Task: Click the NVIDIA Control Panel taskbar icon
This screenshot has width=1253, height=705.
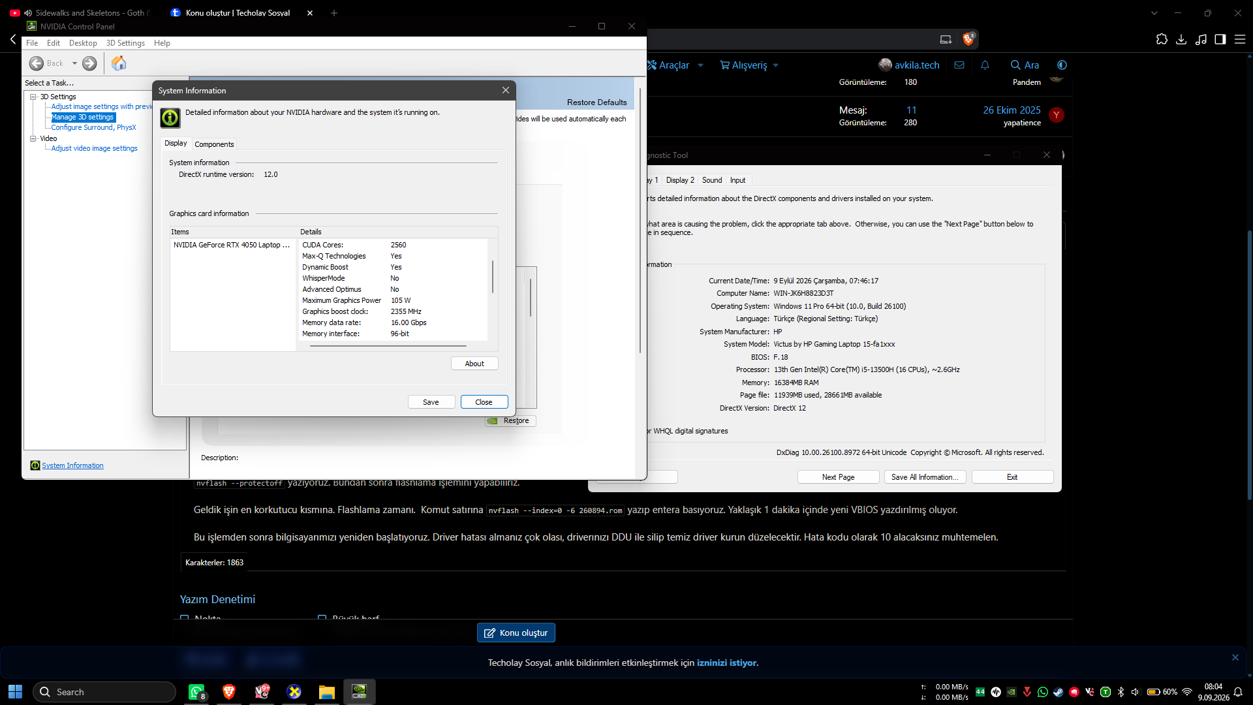Action: click(x=360, y=692)
